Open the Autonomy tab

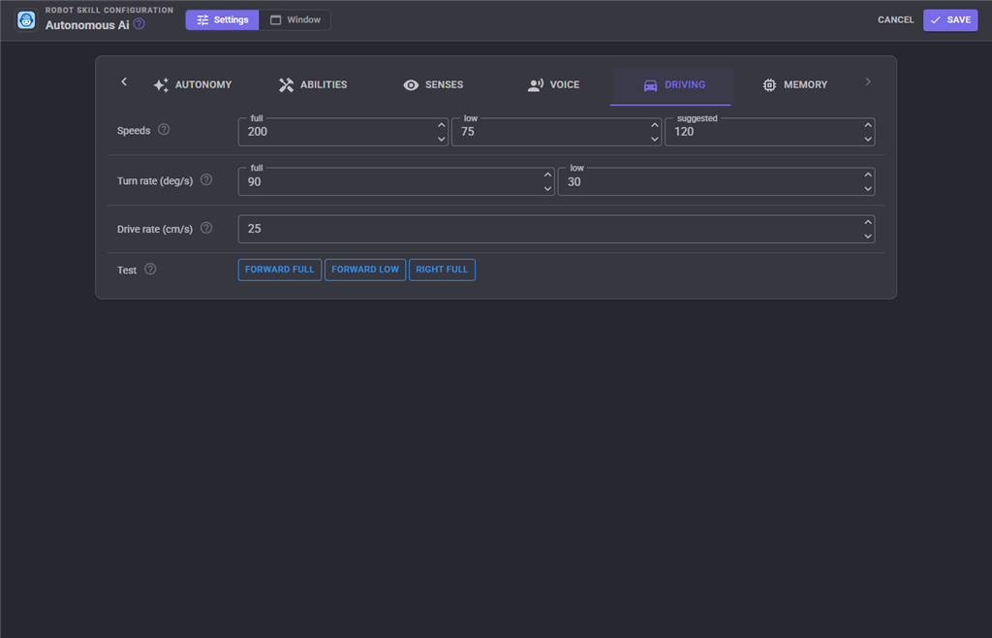click(x=193, y=84)
